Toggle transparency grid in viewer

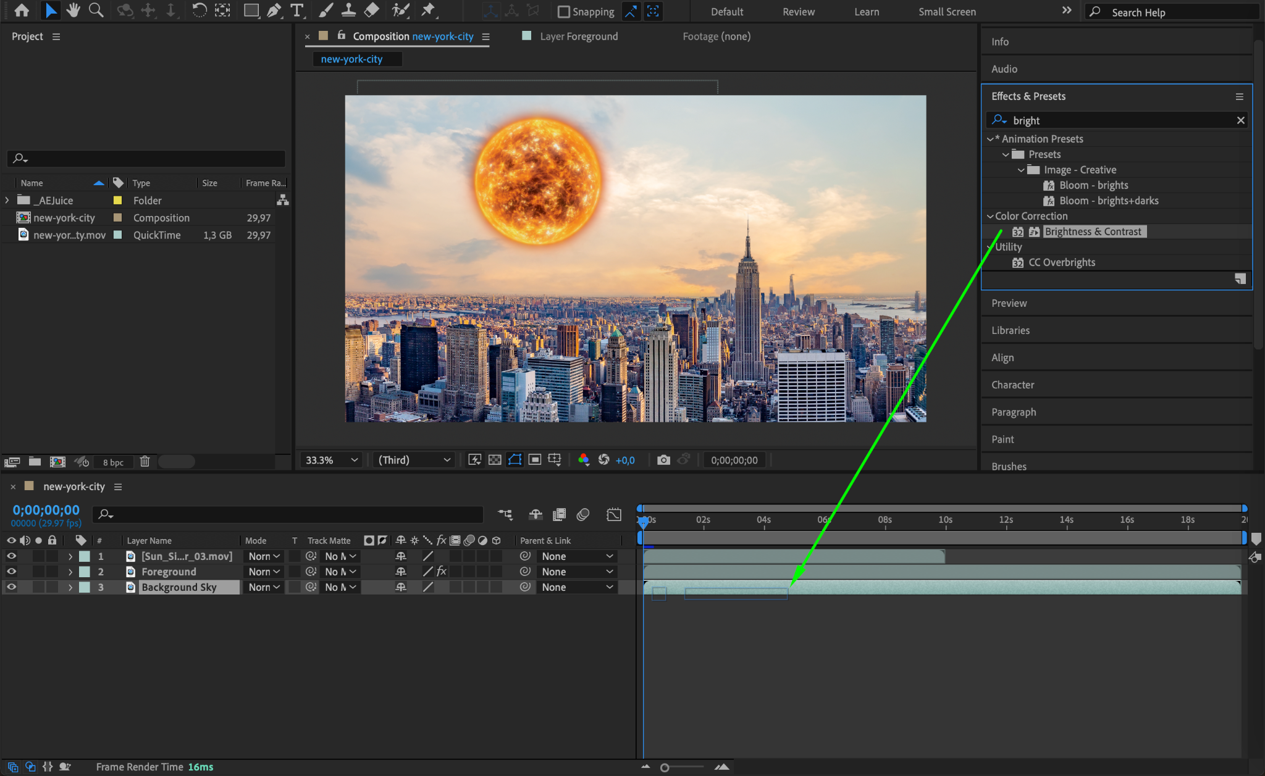pos(495,460)
